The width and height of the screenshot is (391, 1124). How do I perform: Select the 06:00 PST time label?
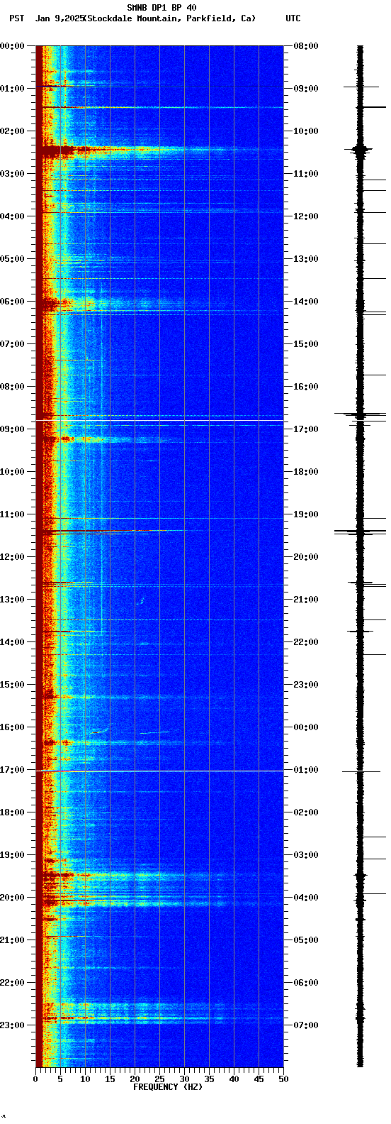point(12,302)
